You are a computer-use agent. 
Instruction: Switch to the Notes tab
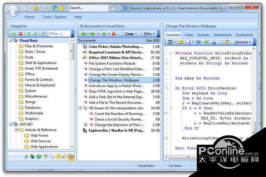[x=189, y=35]
